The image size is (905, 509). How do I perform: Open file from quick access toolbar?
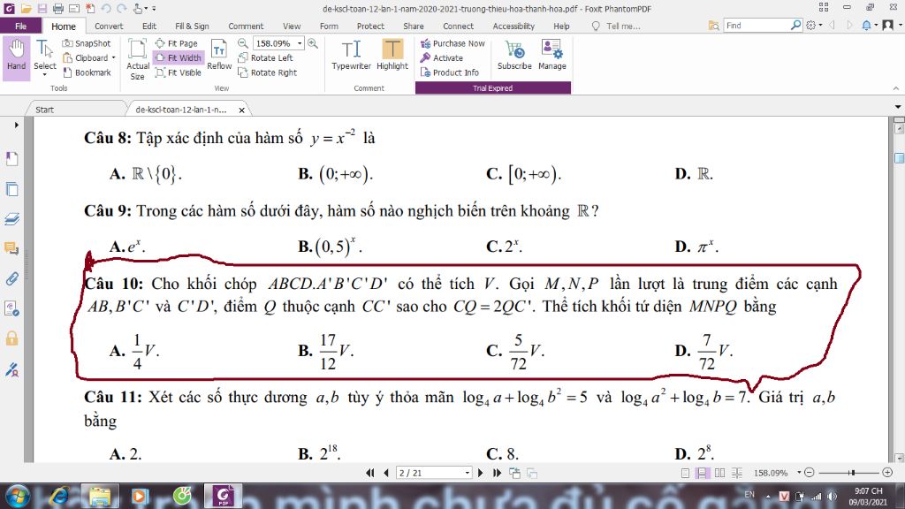click(26, 9)
